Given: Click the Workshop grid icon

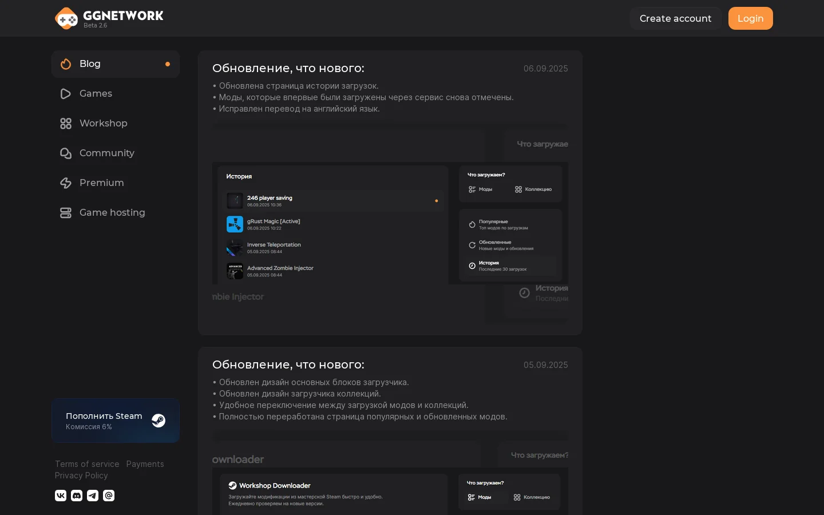Looking at the screenshot, I should (x=66, y=124).
